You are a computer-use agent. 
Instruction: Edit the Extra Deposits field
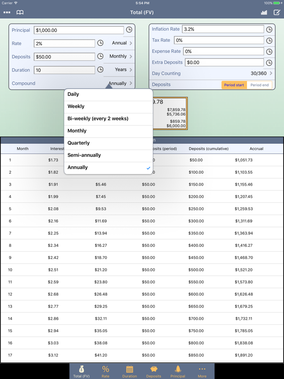pos(224,63)
